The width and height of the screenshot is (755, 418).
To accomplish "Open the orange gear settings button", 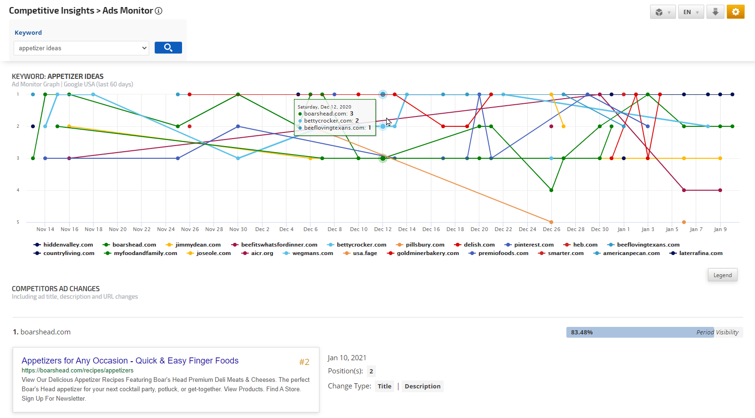I will tap(735, 12).
